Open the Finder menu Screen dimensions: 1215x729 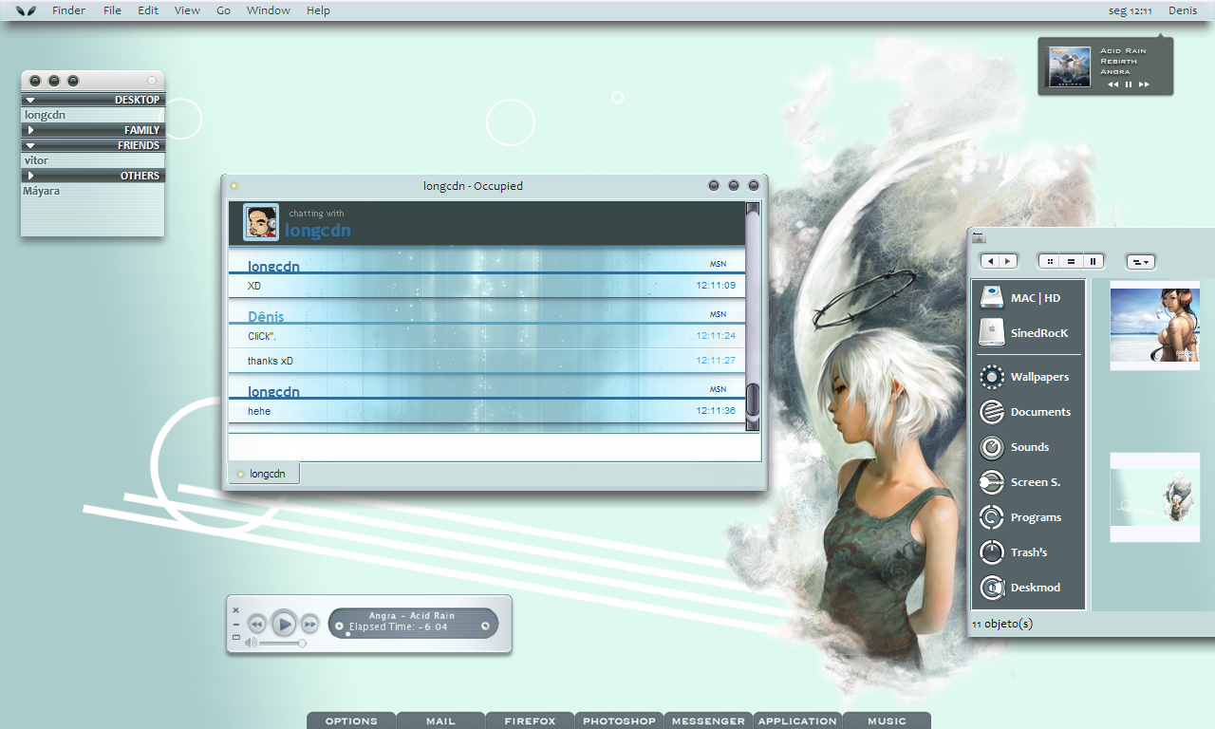pos(68,10)
